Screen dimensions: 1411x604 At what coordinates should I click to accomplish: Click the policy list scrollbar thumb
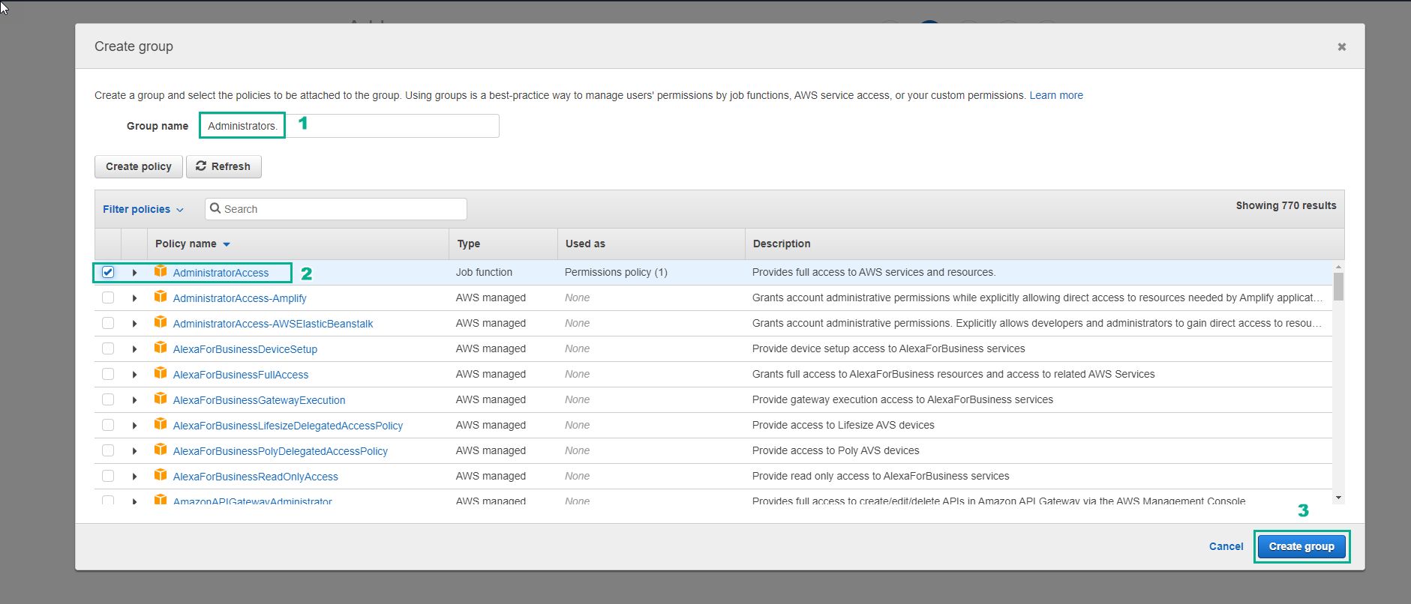[x=1338, y=286]
